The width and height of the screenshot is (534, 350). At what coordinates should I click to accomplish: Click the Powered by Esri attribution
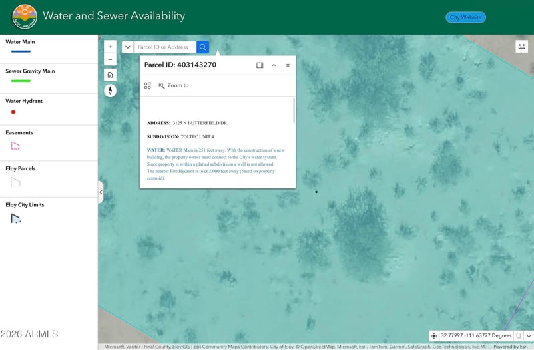511,347
